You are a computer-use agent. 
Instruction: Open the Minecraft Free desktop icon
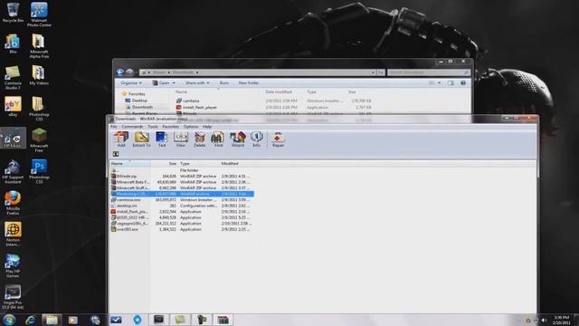(39, 140)
